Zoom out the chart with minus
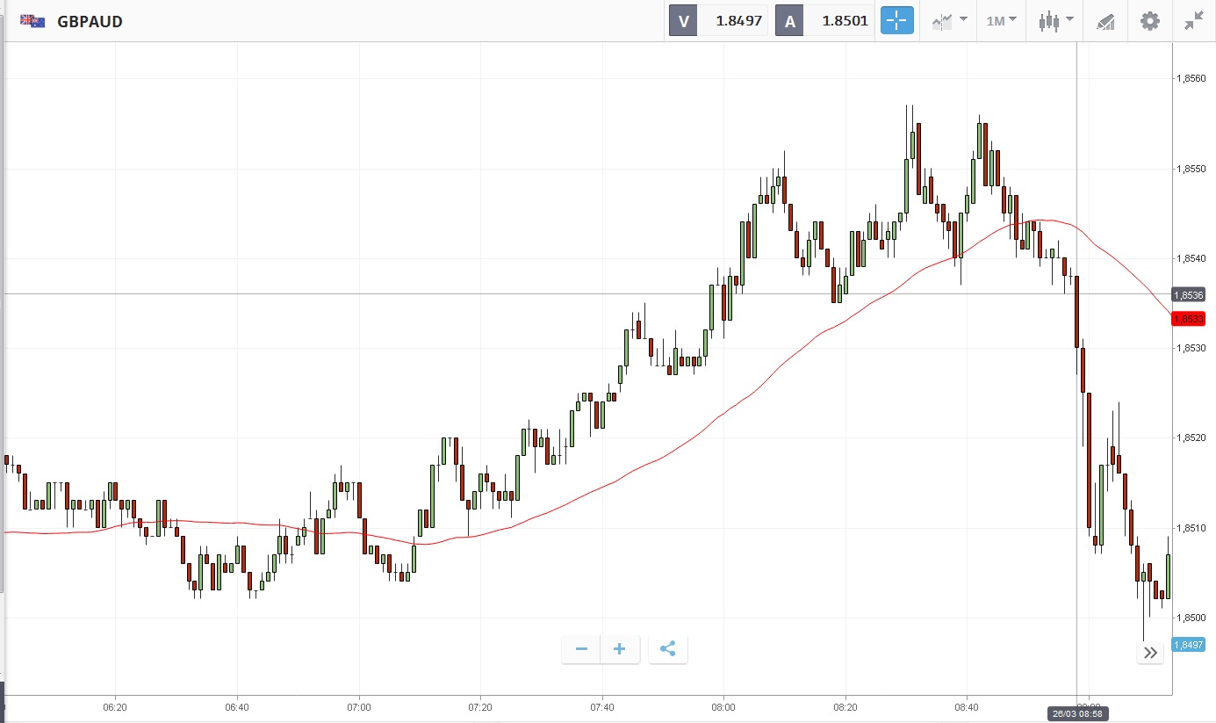 coord(581,649)
